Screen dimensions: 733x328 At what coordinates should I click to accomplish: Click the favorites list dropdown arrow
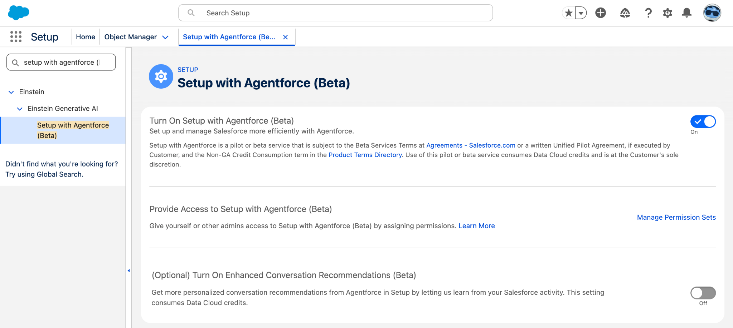point(581,13)
